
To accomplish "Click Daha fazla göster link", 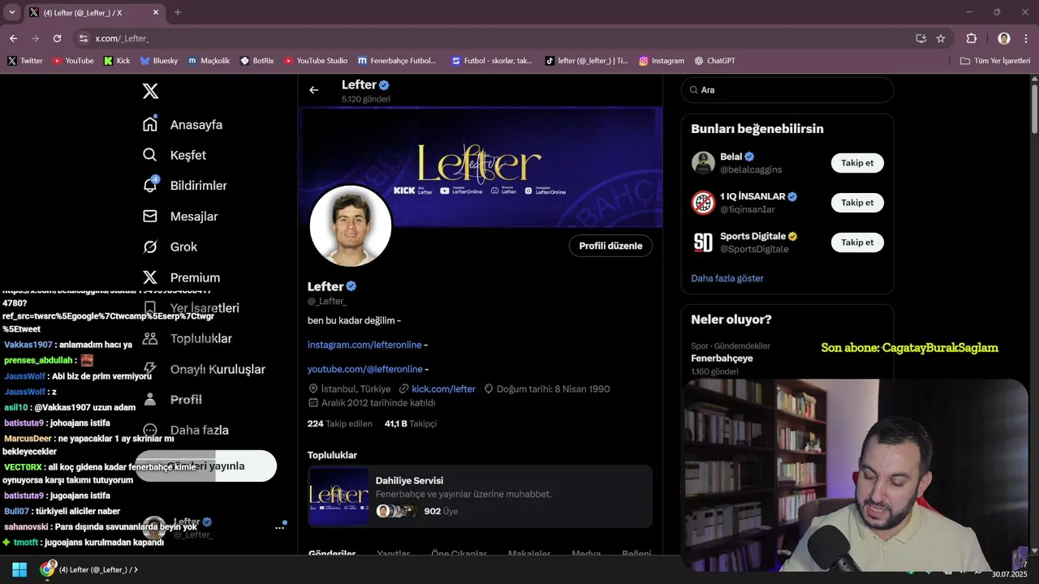I will pos(727,278).
